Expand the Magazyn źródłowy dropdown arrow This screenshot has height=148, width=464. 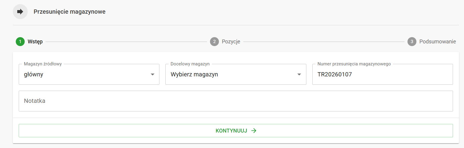(x=153, y=75)
